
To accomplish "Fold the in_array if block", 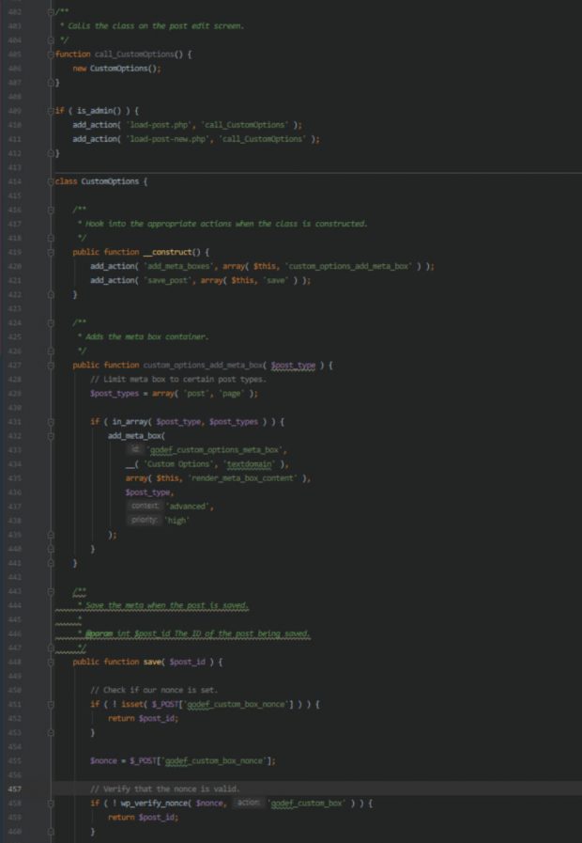I will click(52, 421).
